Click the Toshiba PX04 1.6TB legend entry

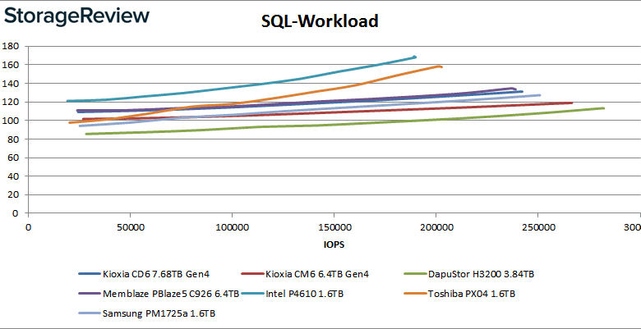459,294
